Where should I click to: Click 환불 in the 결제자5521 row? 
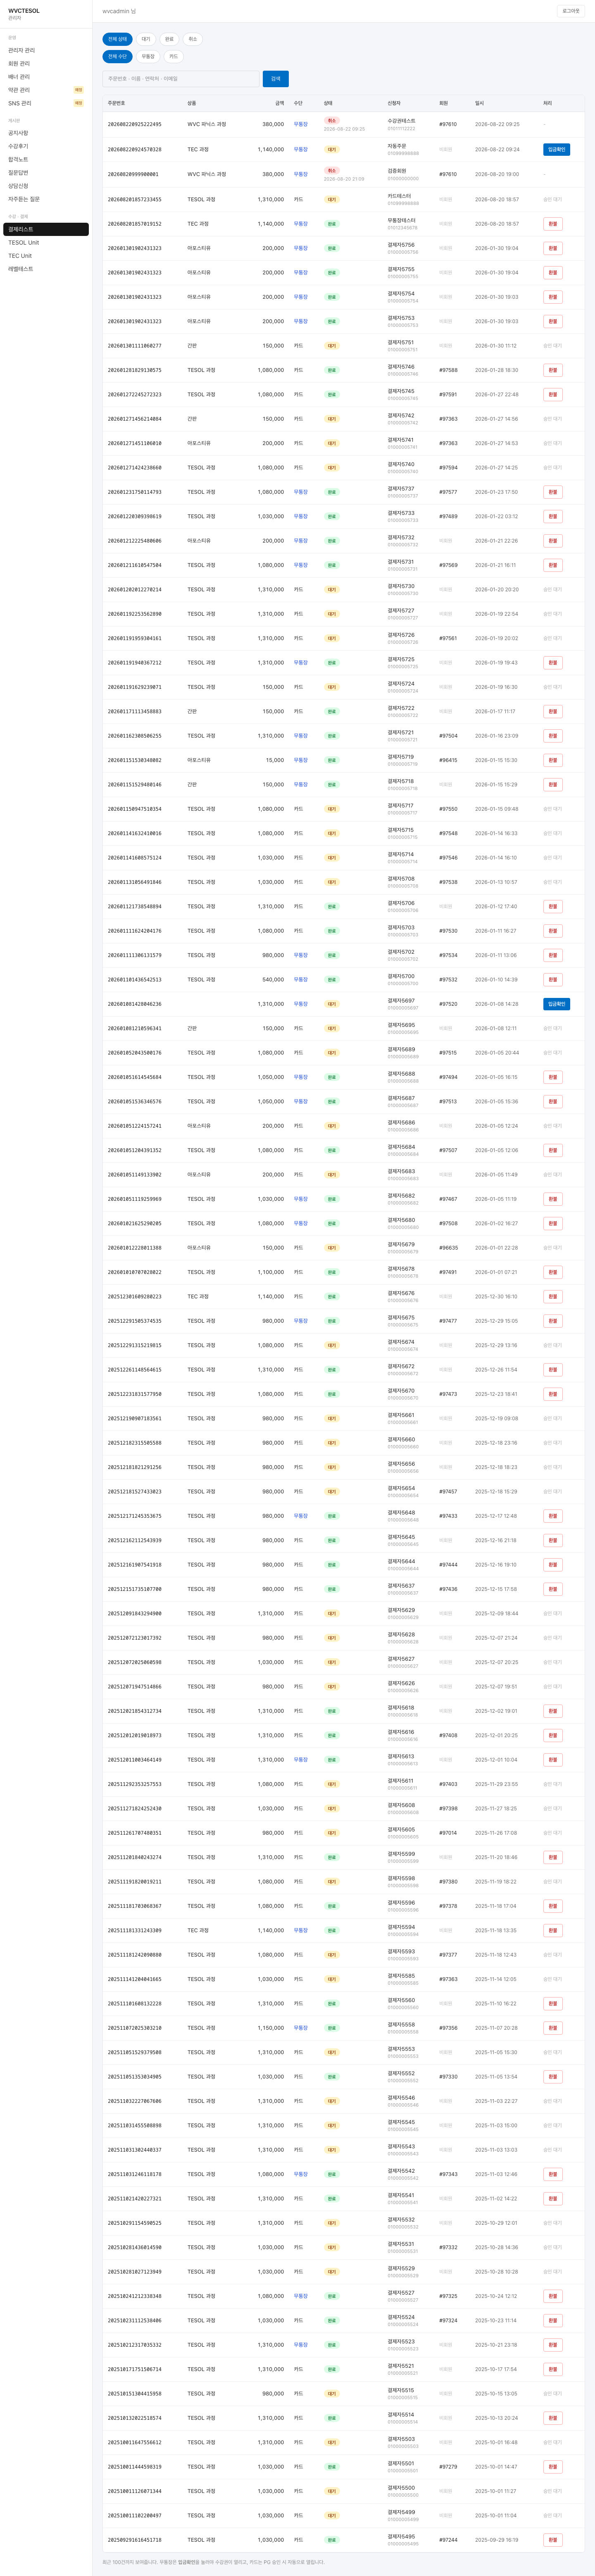[552, 2369]
